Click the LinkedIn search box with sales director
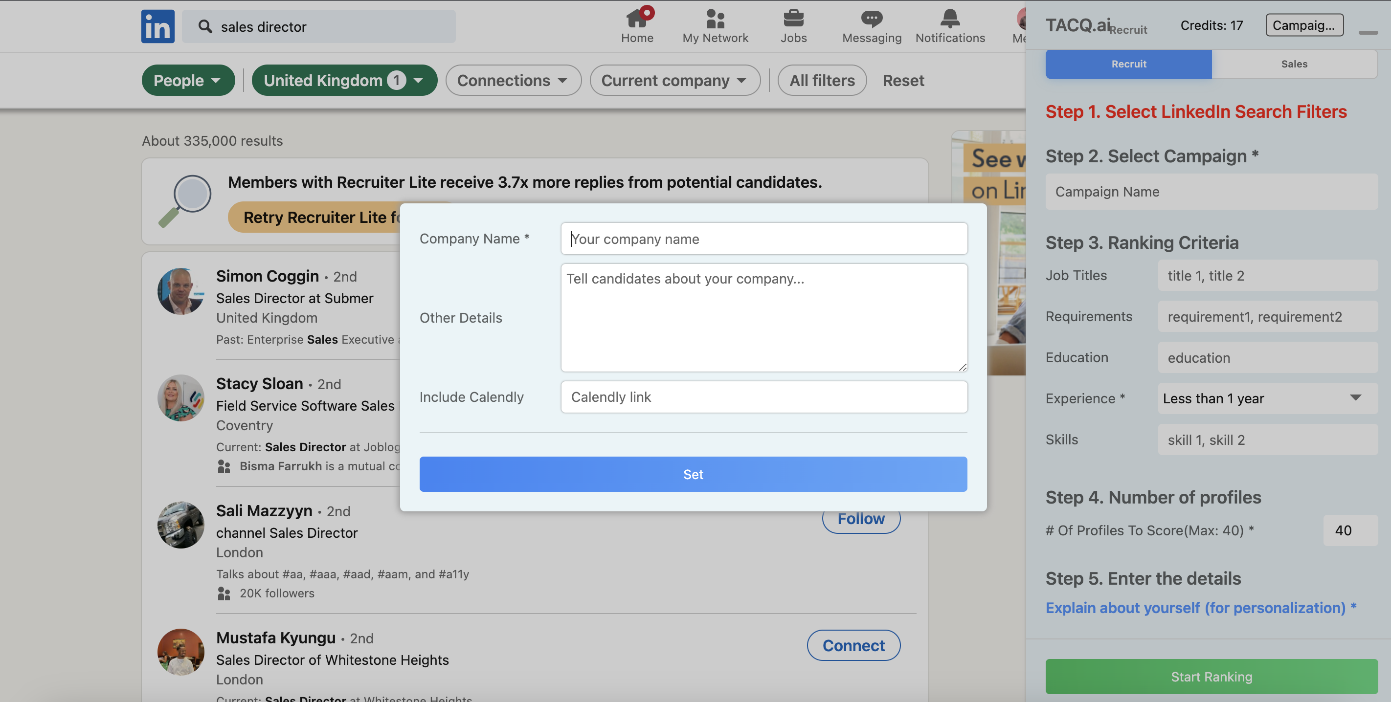 pyautogui.click(x=318, y=26)
